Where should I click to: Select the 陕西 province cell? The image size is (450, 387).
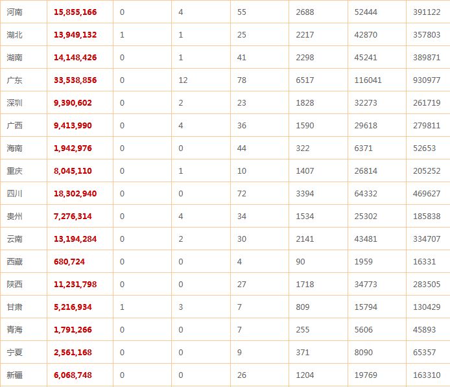[x=14, y=284]
